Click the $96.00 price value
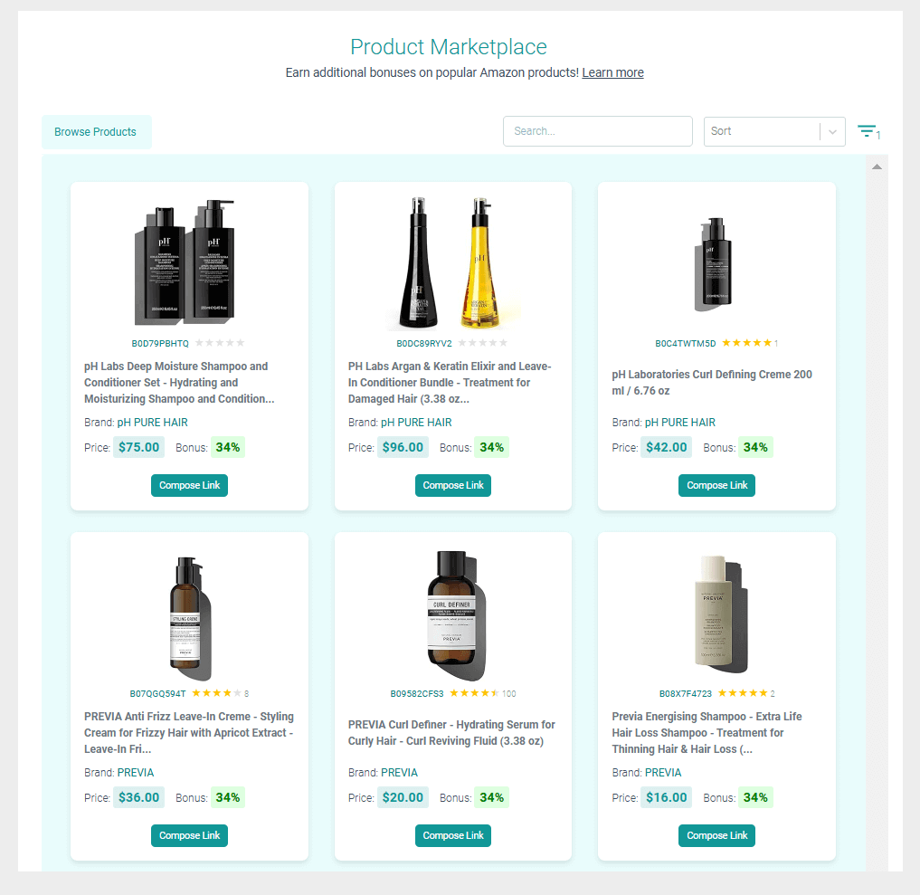This screenshot has height=895, width=920. 403,447
